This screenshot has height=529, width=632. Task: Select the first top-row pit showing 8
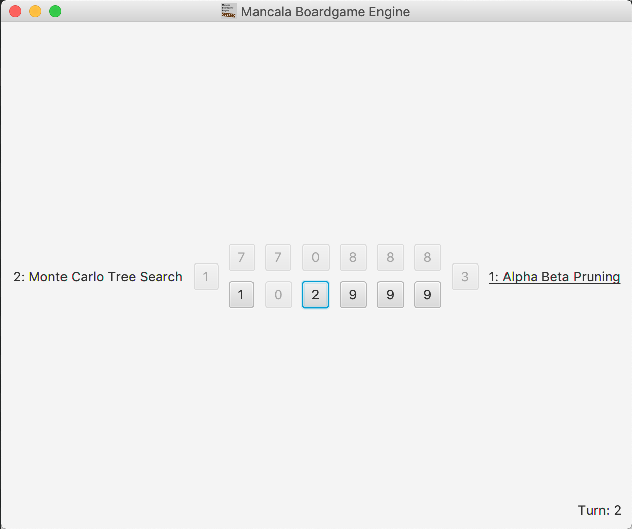click(x=353, y=257)
